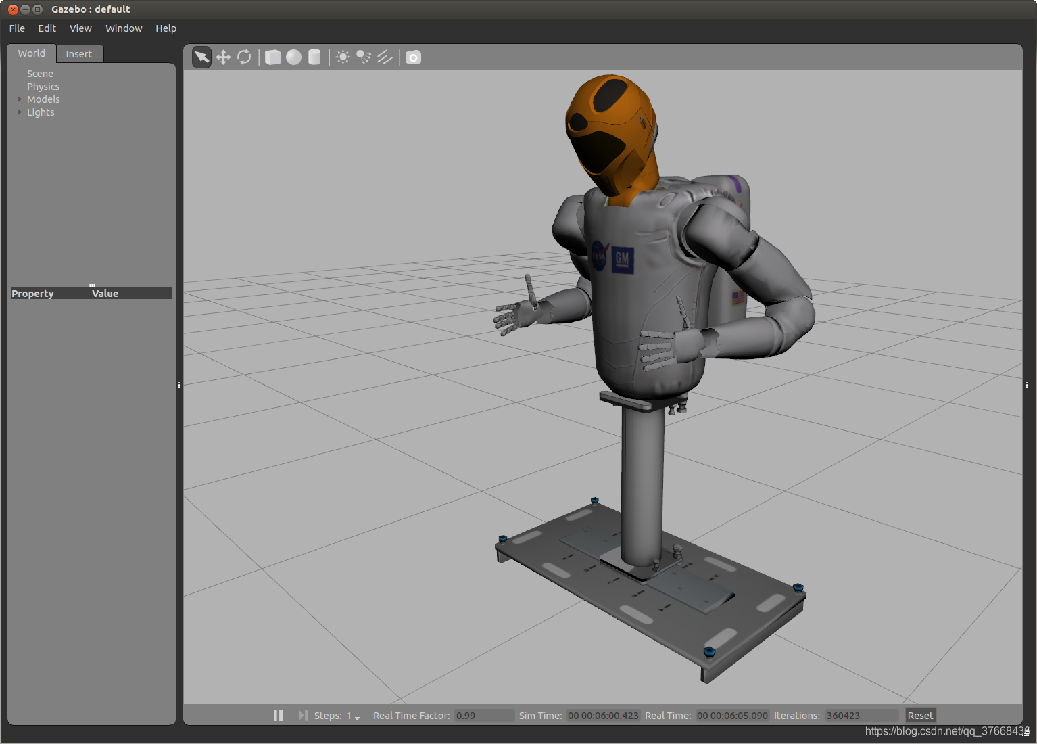Viewport: 1037px width, 744px height.
Task: Add a directional light
Action: point(385,57)
